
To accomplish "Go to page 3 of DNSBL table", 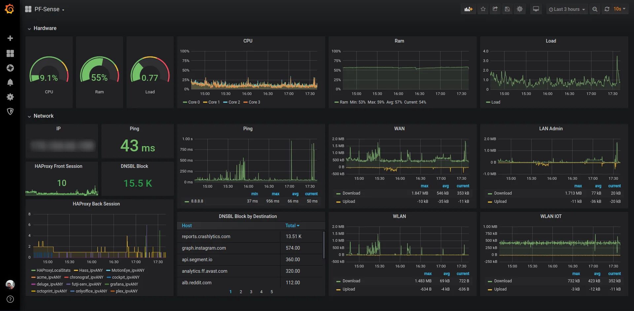I will 251,292.
